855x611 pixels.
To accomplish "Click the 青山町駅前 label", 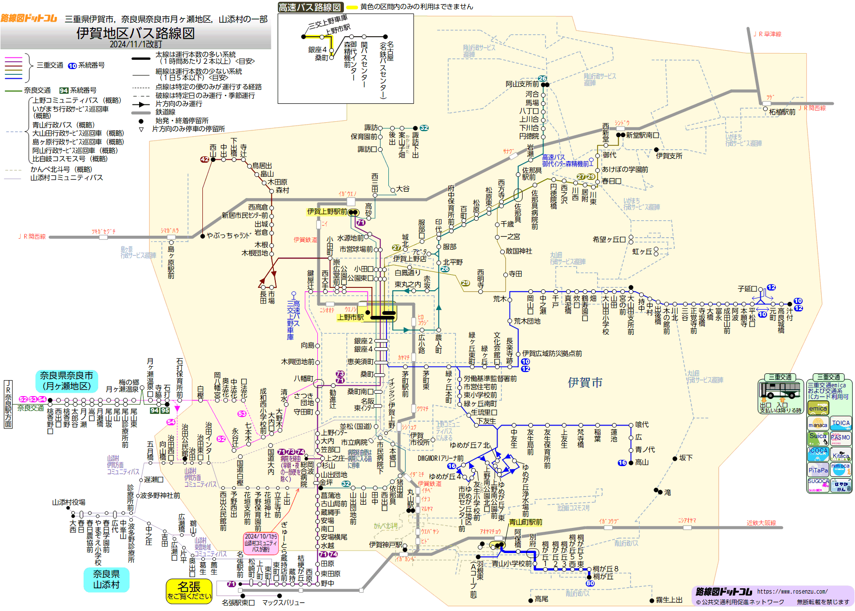I will (526, 522).
